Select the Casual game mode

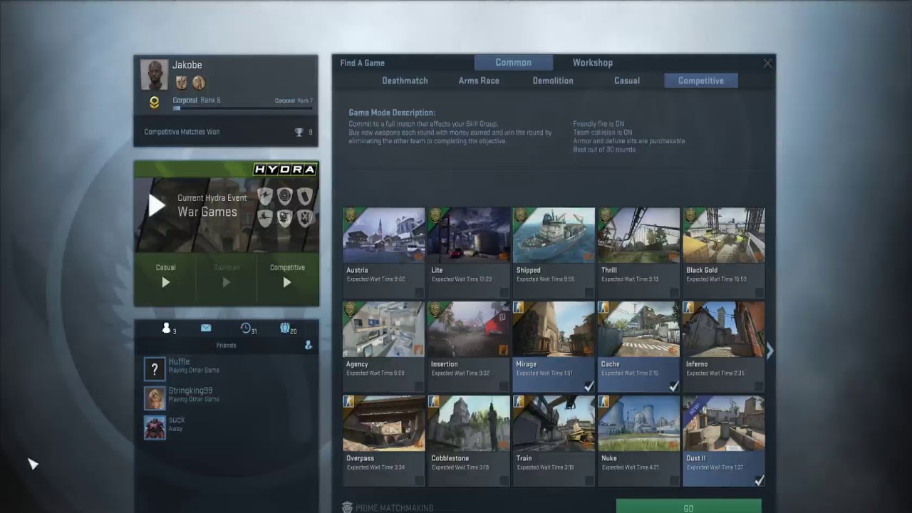(627, 81)
